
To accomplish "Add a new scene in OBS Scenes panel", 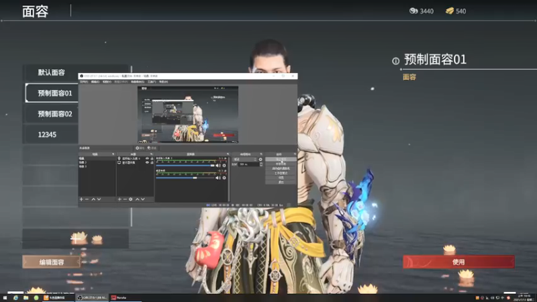I will 81,199.
